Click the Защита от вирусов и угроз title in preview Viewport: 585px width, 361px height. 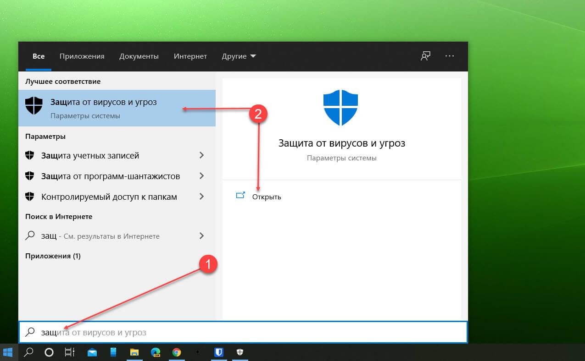[342, 143]
